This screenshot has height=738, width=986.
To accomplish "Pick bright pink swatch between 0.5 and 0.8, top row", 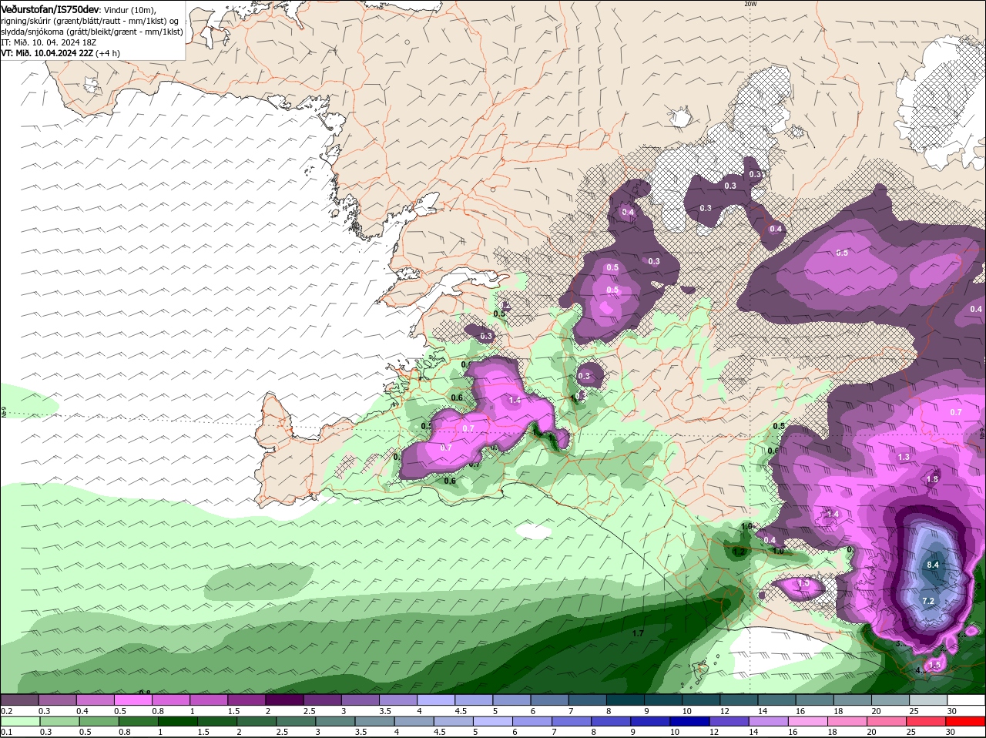I will [x=133, y=699].
